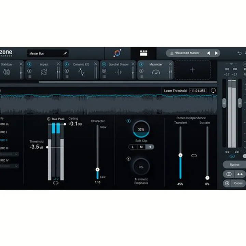This screenshot has width=246, height=246.
Task: Click the Learn Threshold circular icon
Action: click(213, 91)
